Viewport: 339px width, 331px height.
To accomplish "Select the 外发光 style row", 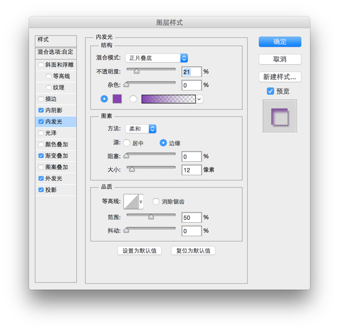I will click(x=56, y=178).
